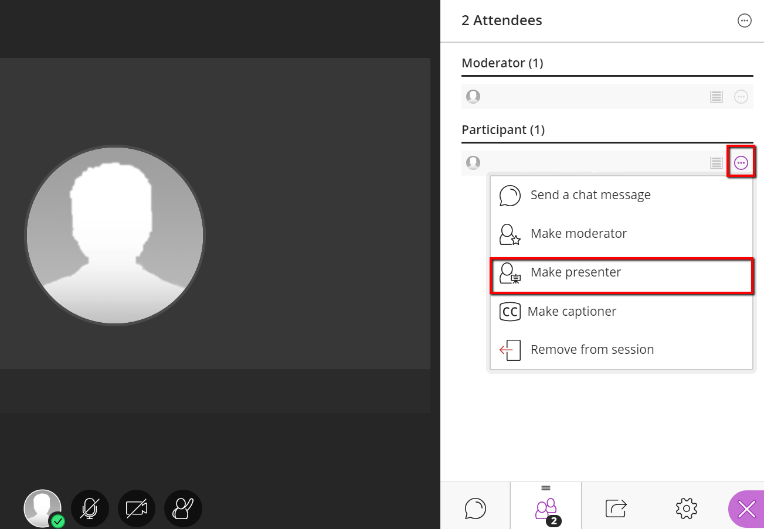The image size is (764, 529).
Task: Open the Share Content tab
Action: click(616, 507)
